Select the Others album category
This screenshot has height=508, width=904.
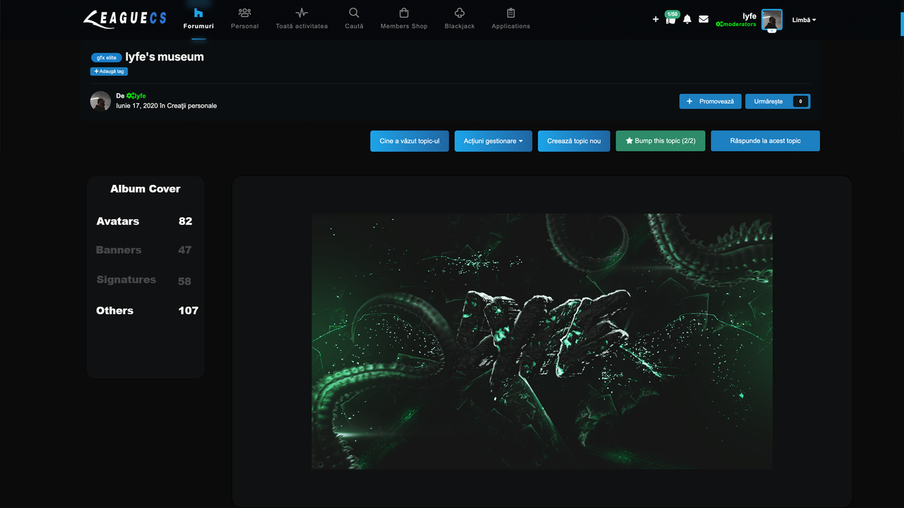coord(147,310)
